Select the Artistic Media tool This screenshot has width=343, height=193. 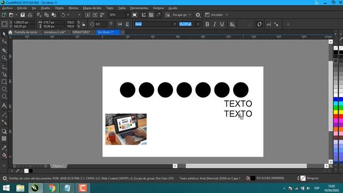pos(4,75)
